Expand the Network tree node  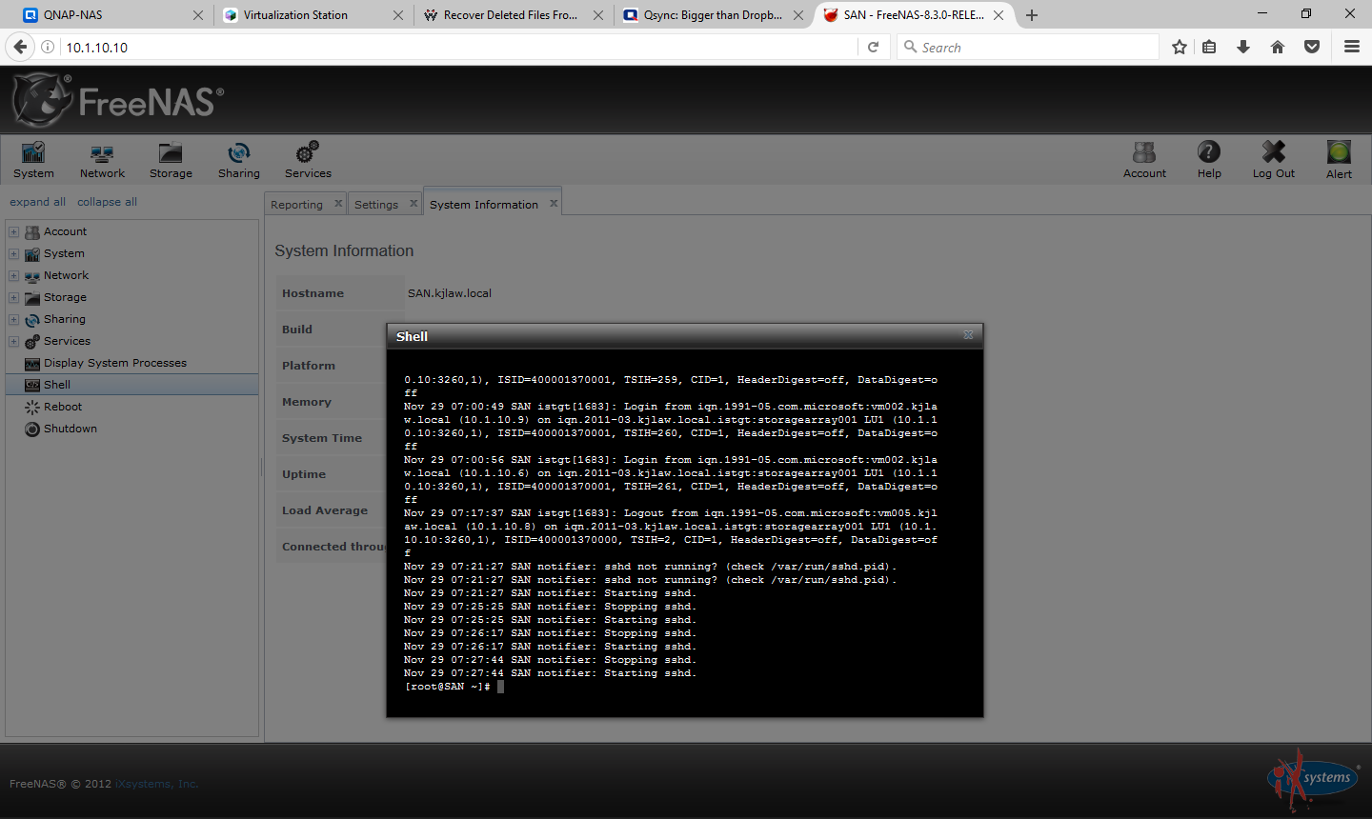[13, 275]
